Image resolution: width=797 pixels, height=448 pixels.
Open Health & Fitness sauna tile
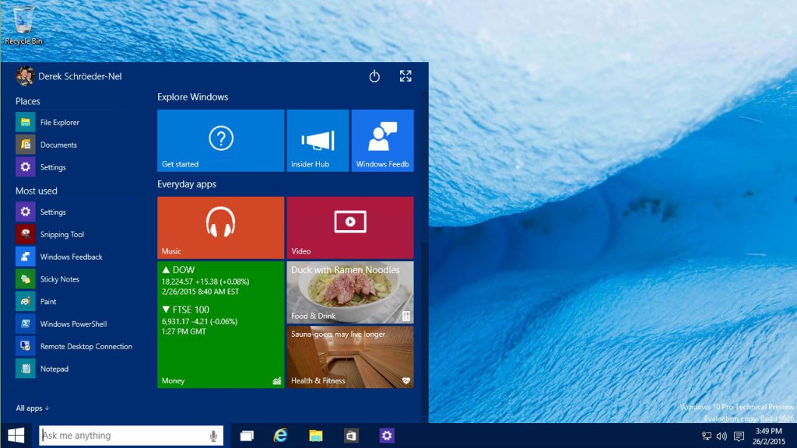click(x=350, y=357)
